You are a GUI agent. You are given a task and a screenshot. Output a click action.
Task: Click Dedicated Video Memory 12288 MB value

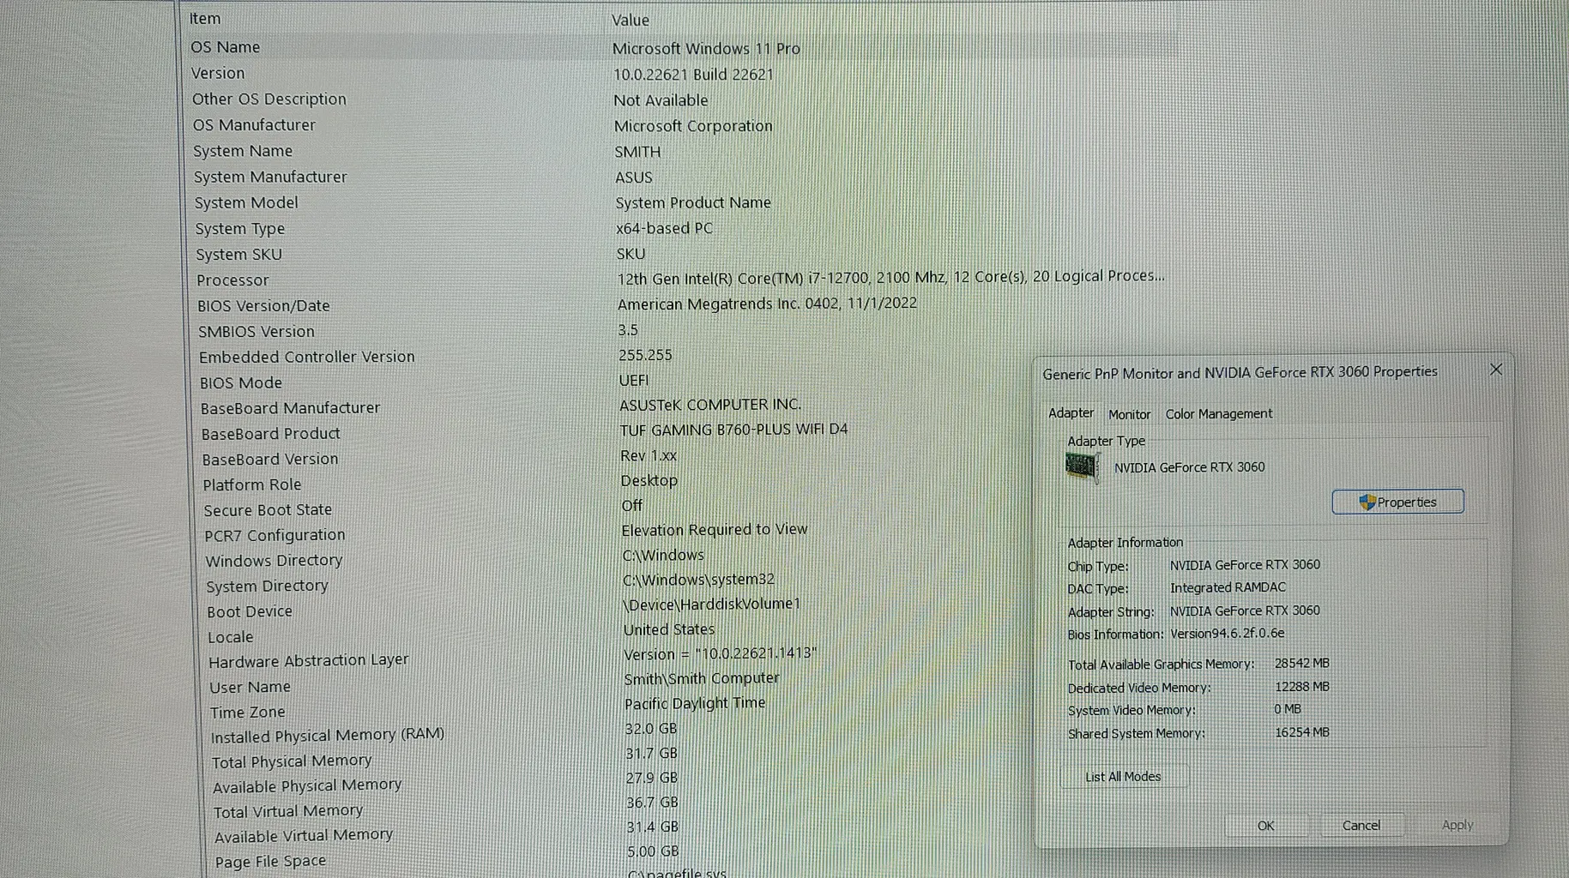(x=1302, y=687)
